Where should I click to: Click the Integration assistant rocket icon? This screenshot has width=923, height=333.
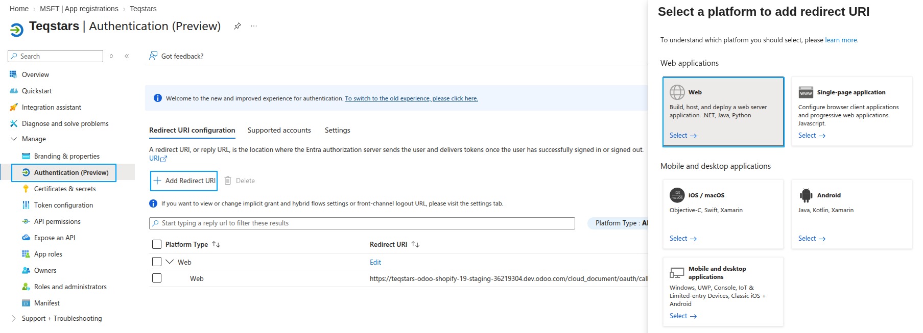pyautogui.click(x=13, y=107)
